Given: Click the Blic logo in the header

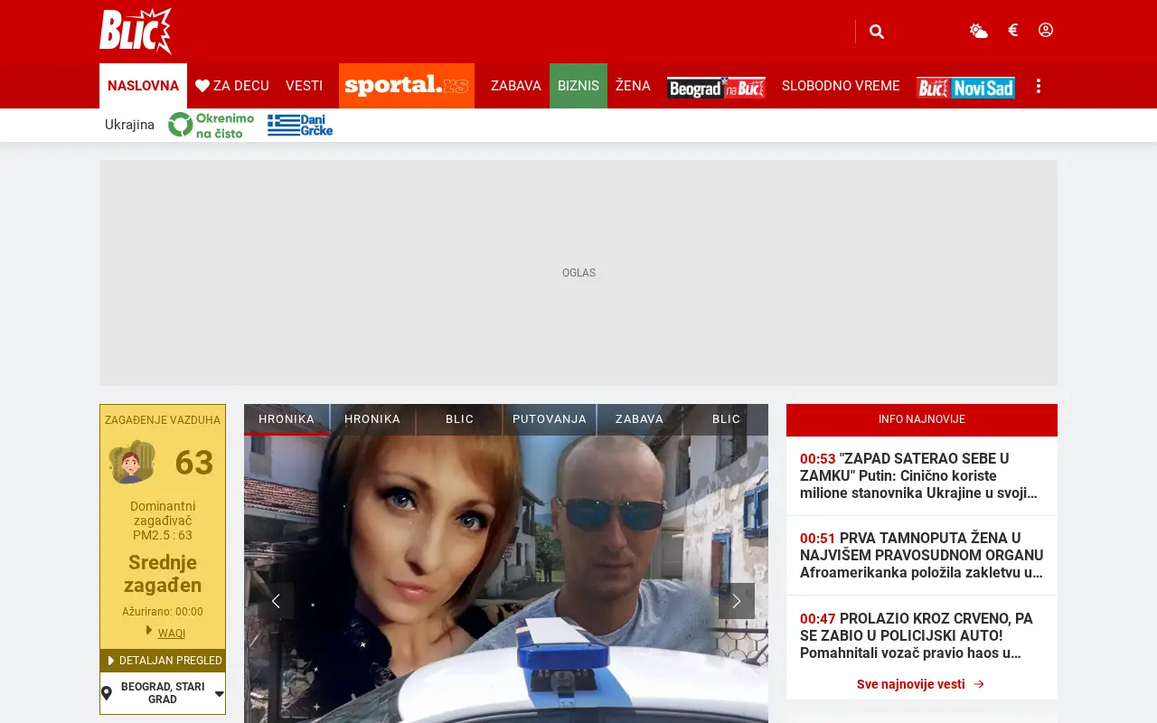Looking at the screenshot, I should pos(136,31).
